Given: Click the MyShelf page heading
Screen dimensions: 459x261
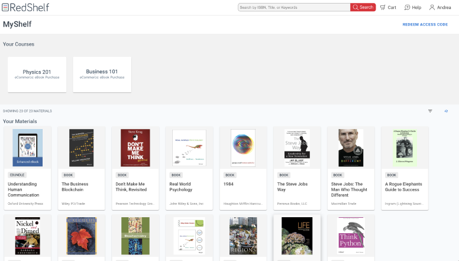Looking at the screenshot, I should (x=17, y=24).
